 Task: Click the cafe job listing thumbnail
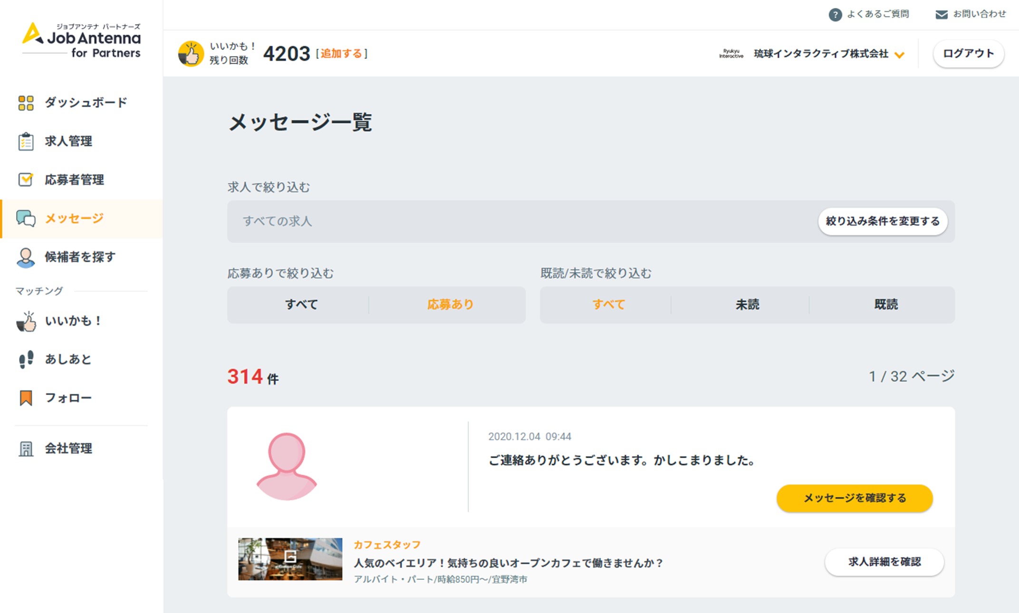pyautogui.click(x=290, y=559)
